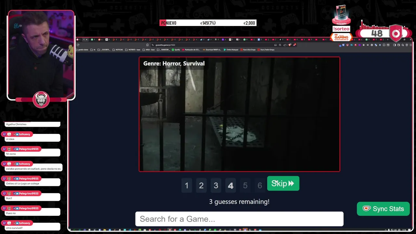Click the '3 guesses remaining!' text

tap(239, 201)
